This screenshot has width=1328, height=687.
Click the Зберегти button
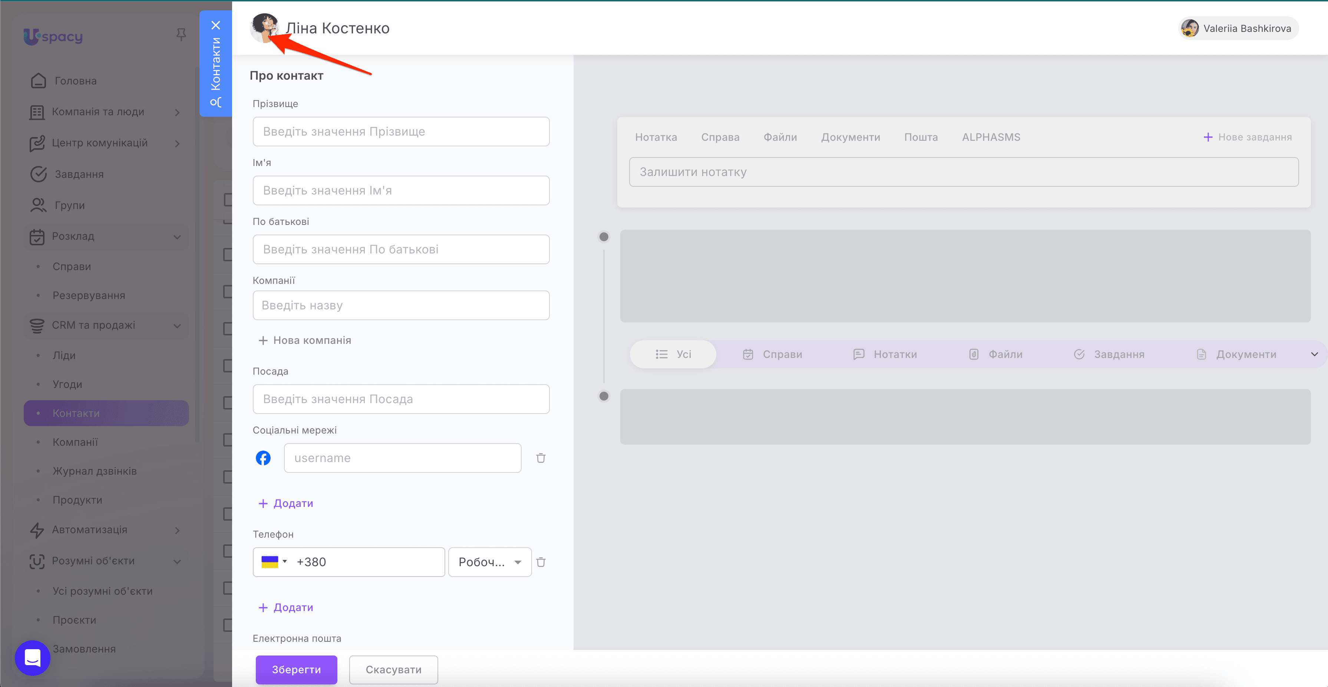pos(296,670)
